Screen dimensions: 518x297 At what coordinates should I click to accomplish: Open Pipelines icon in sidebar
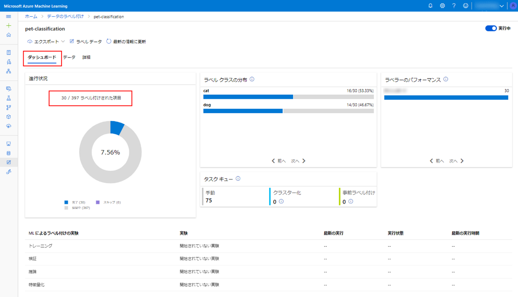pos(8,108)
